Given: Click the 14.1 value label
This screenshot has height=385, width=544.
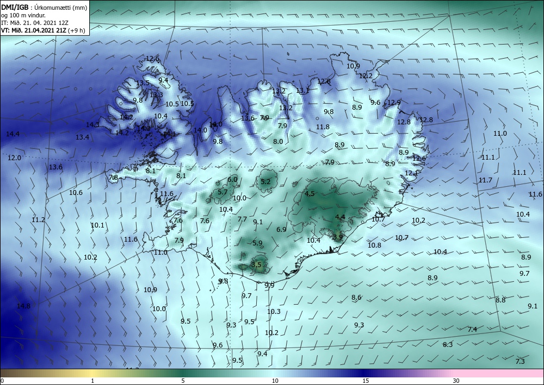Looking at the screenshot, I should pos(170,134).
